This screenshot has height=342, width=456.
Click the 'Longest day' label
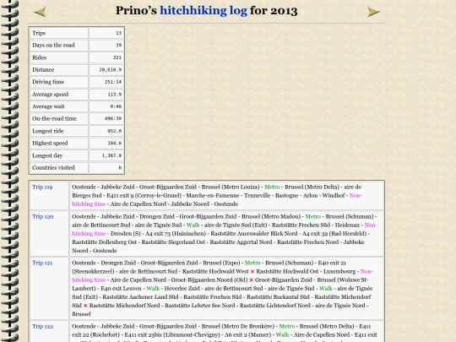click(47, 155)
